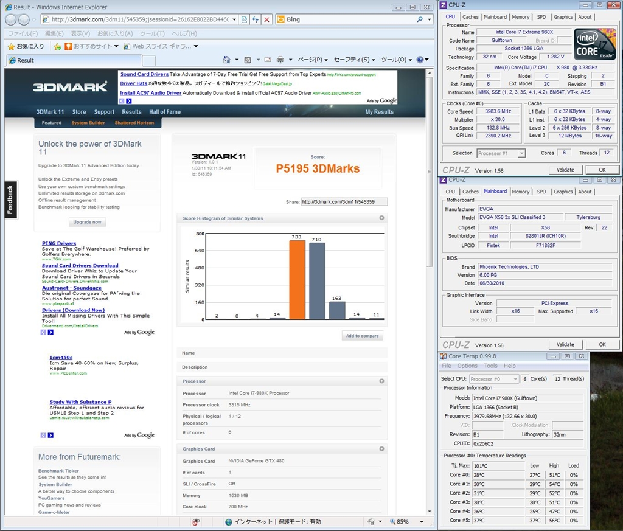
Task: Click the Webスライスギャラリー favorites item
Action: (161, 46)
